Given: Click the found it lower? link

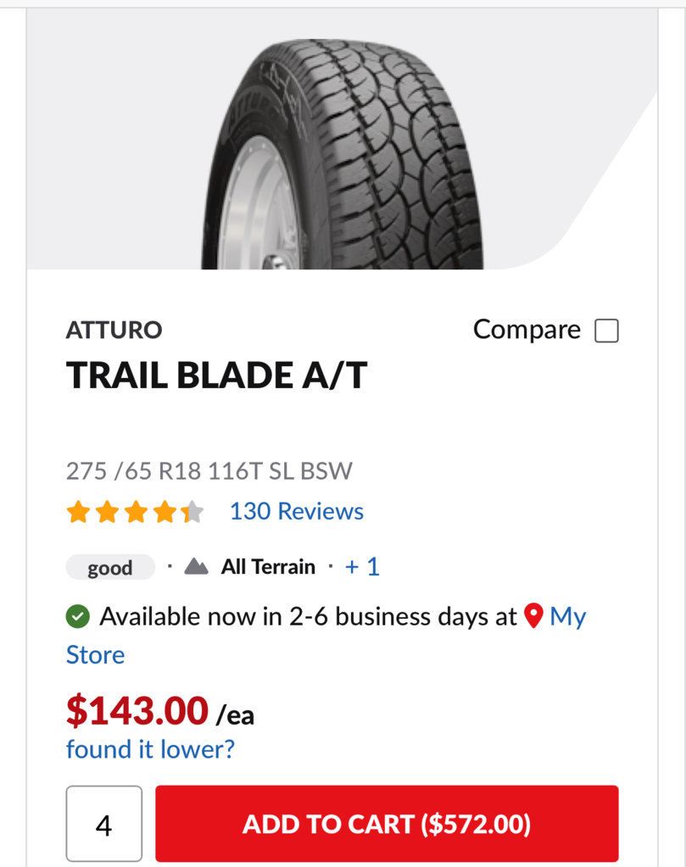Looking at the screenshot, I should click(x=150, y=750).
